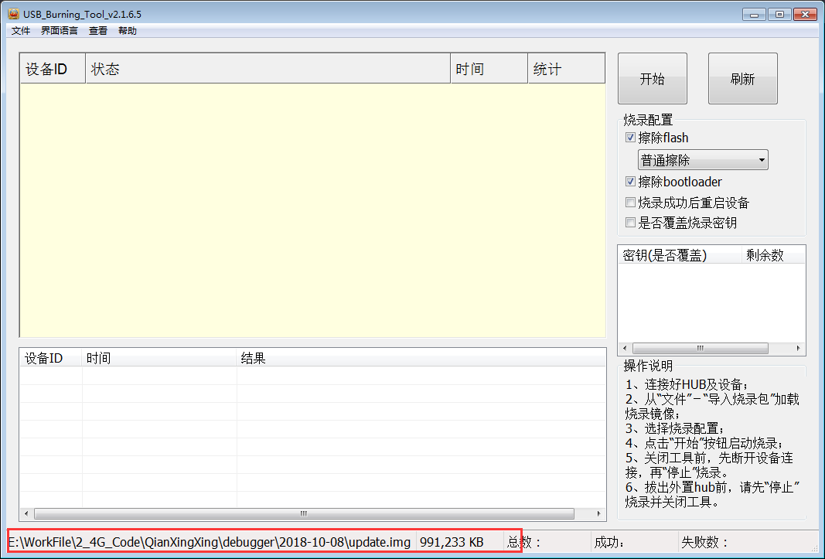Toggle the 擦除bootloader checkbox
The image size is (825, 559).
(631, 181)
